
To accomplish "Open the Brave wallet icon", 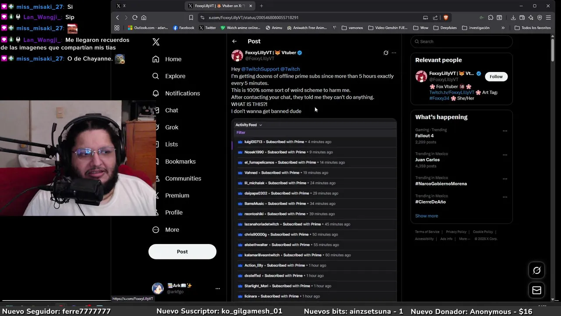I will click(x=522, y=18).
